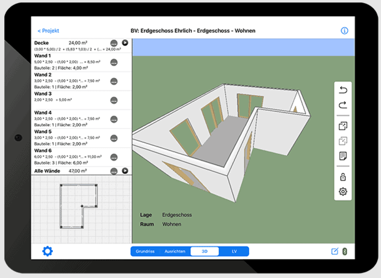Click the greyed paste icon
This screenshot has width=381, height=278.
(343, 141)
